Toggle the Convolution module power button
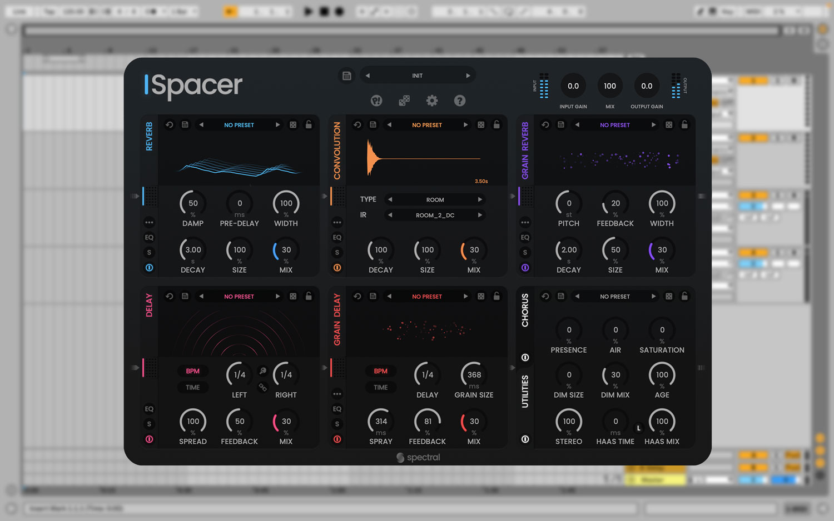Screen dimensions: 834x521 [337, 267]
